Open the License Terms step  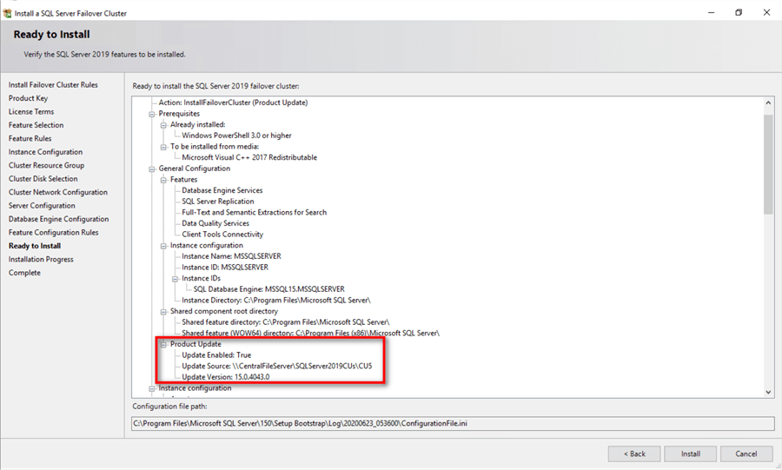point(31,112)
